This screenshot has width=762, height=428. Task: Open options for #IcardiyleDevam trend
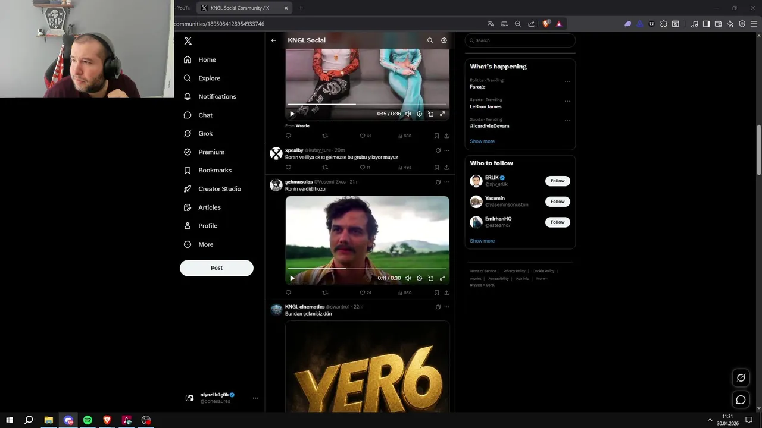click(567, 121)
